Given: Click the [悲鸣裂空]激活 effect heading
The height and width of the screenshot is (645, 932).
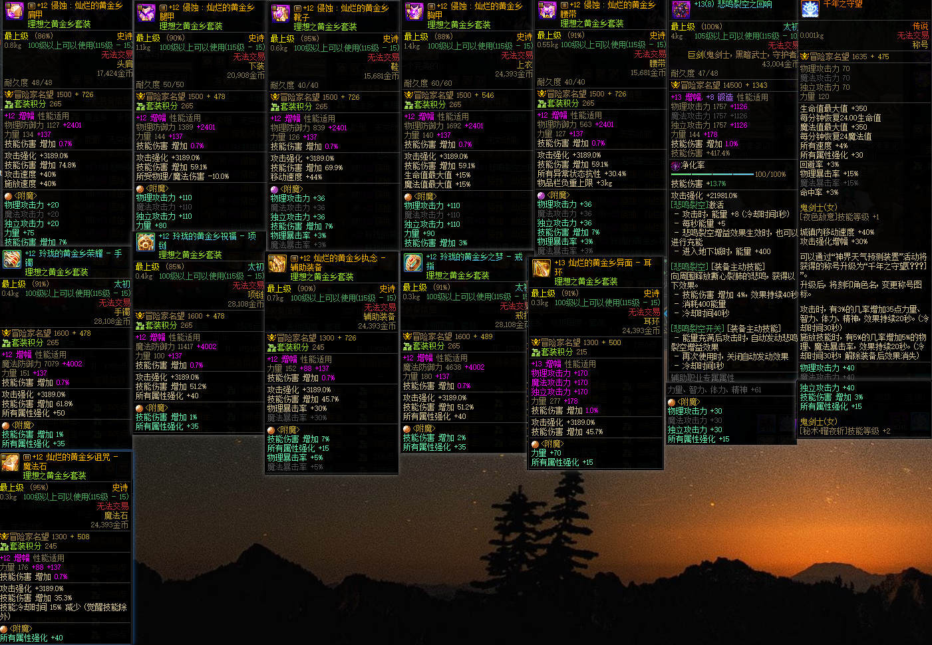Looking at the screenshot, I should point(697,205).
